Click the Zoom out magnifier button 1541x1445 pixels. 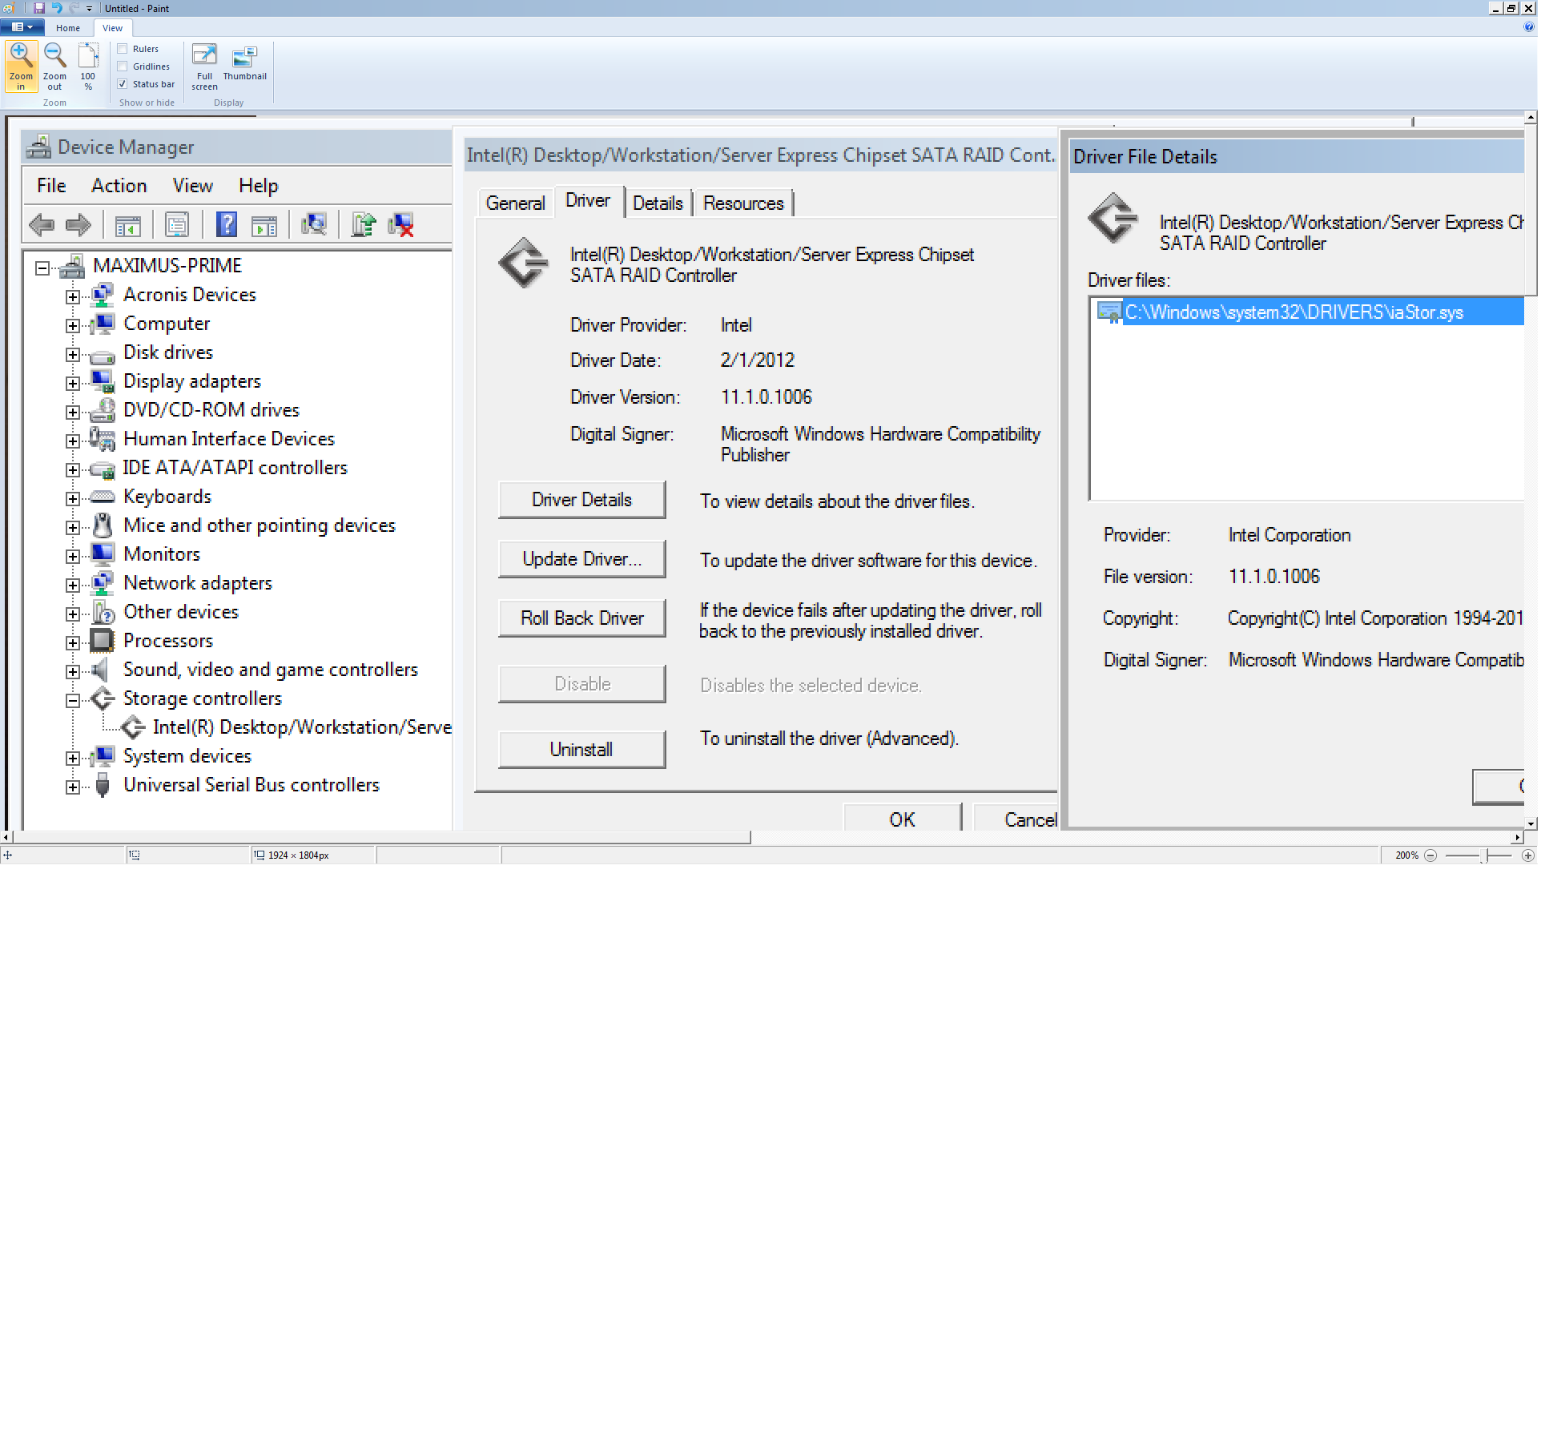click(x=54, y=66)
